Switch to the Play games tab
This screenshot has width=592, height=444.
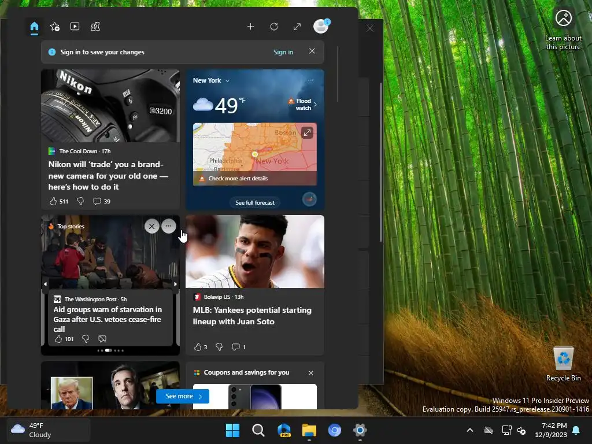tap(95, 27)
